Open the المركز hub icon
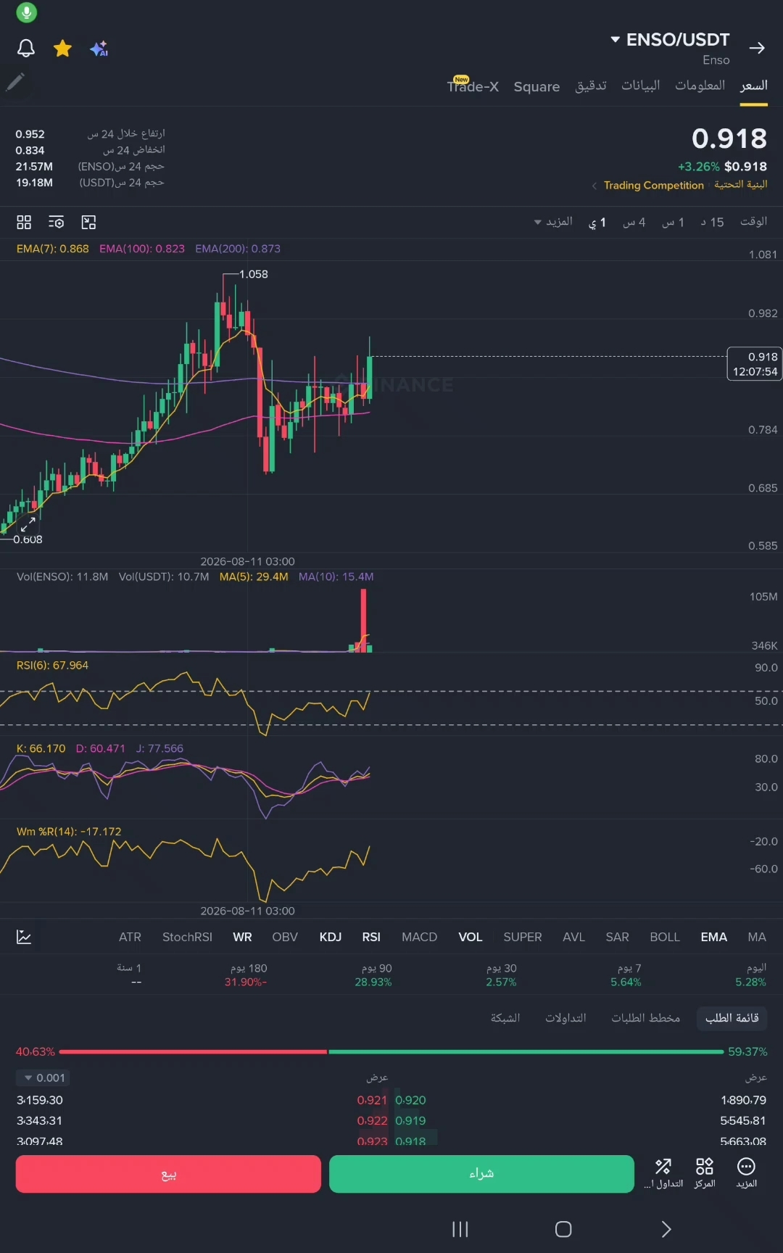This screenshot has width=783, height=1253. 705,1173
